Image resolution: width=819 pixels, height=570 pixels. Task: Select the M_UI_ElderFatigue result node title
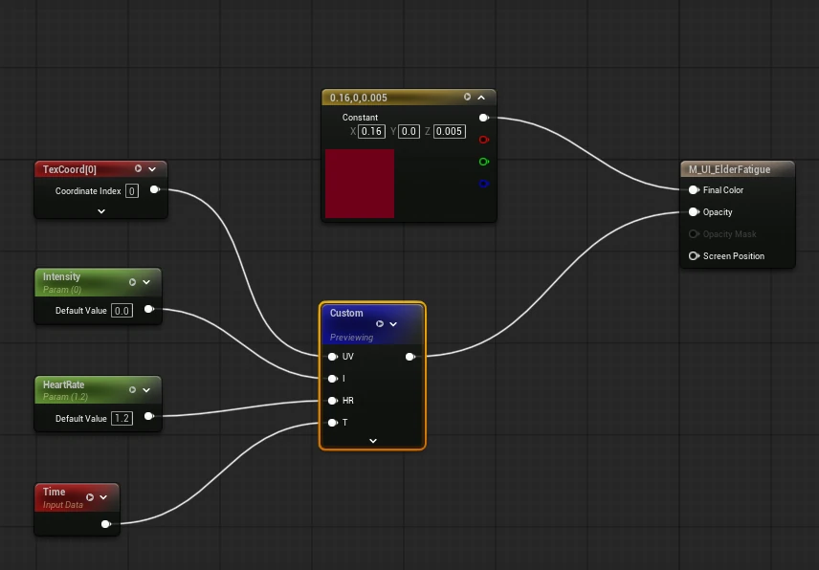pos(729,169)
